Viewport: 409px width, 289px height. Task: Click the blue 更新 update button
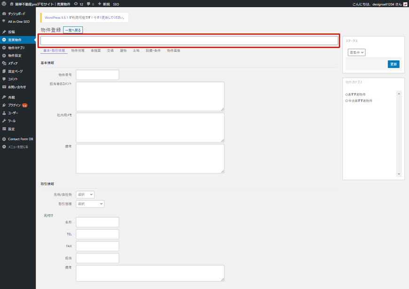pyautogui.click(x=393, y=64)
